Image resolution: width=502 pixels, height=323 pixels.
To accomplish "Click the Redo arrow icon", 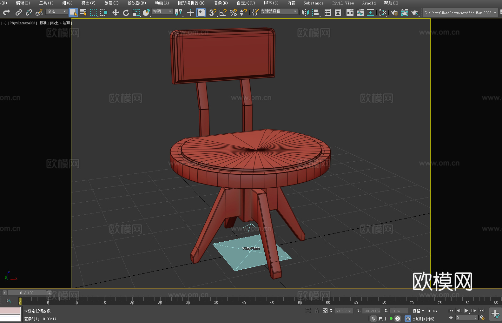I will (x=6, y=12).
